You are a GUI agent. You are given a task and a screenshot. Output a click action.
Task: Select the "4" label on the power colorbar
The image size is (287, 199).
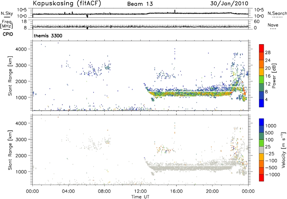pyautogui.click(x=267, y=99)
